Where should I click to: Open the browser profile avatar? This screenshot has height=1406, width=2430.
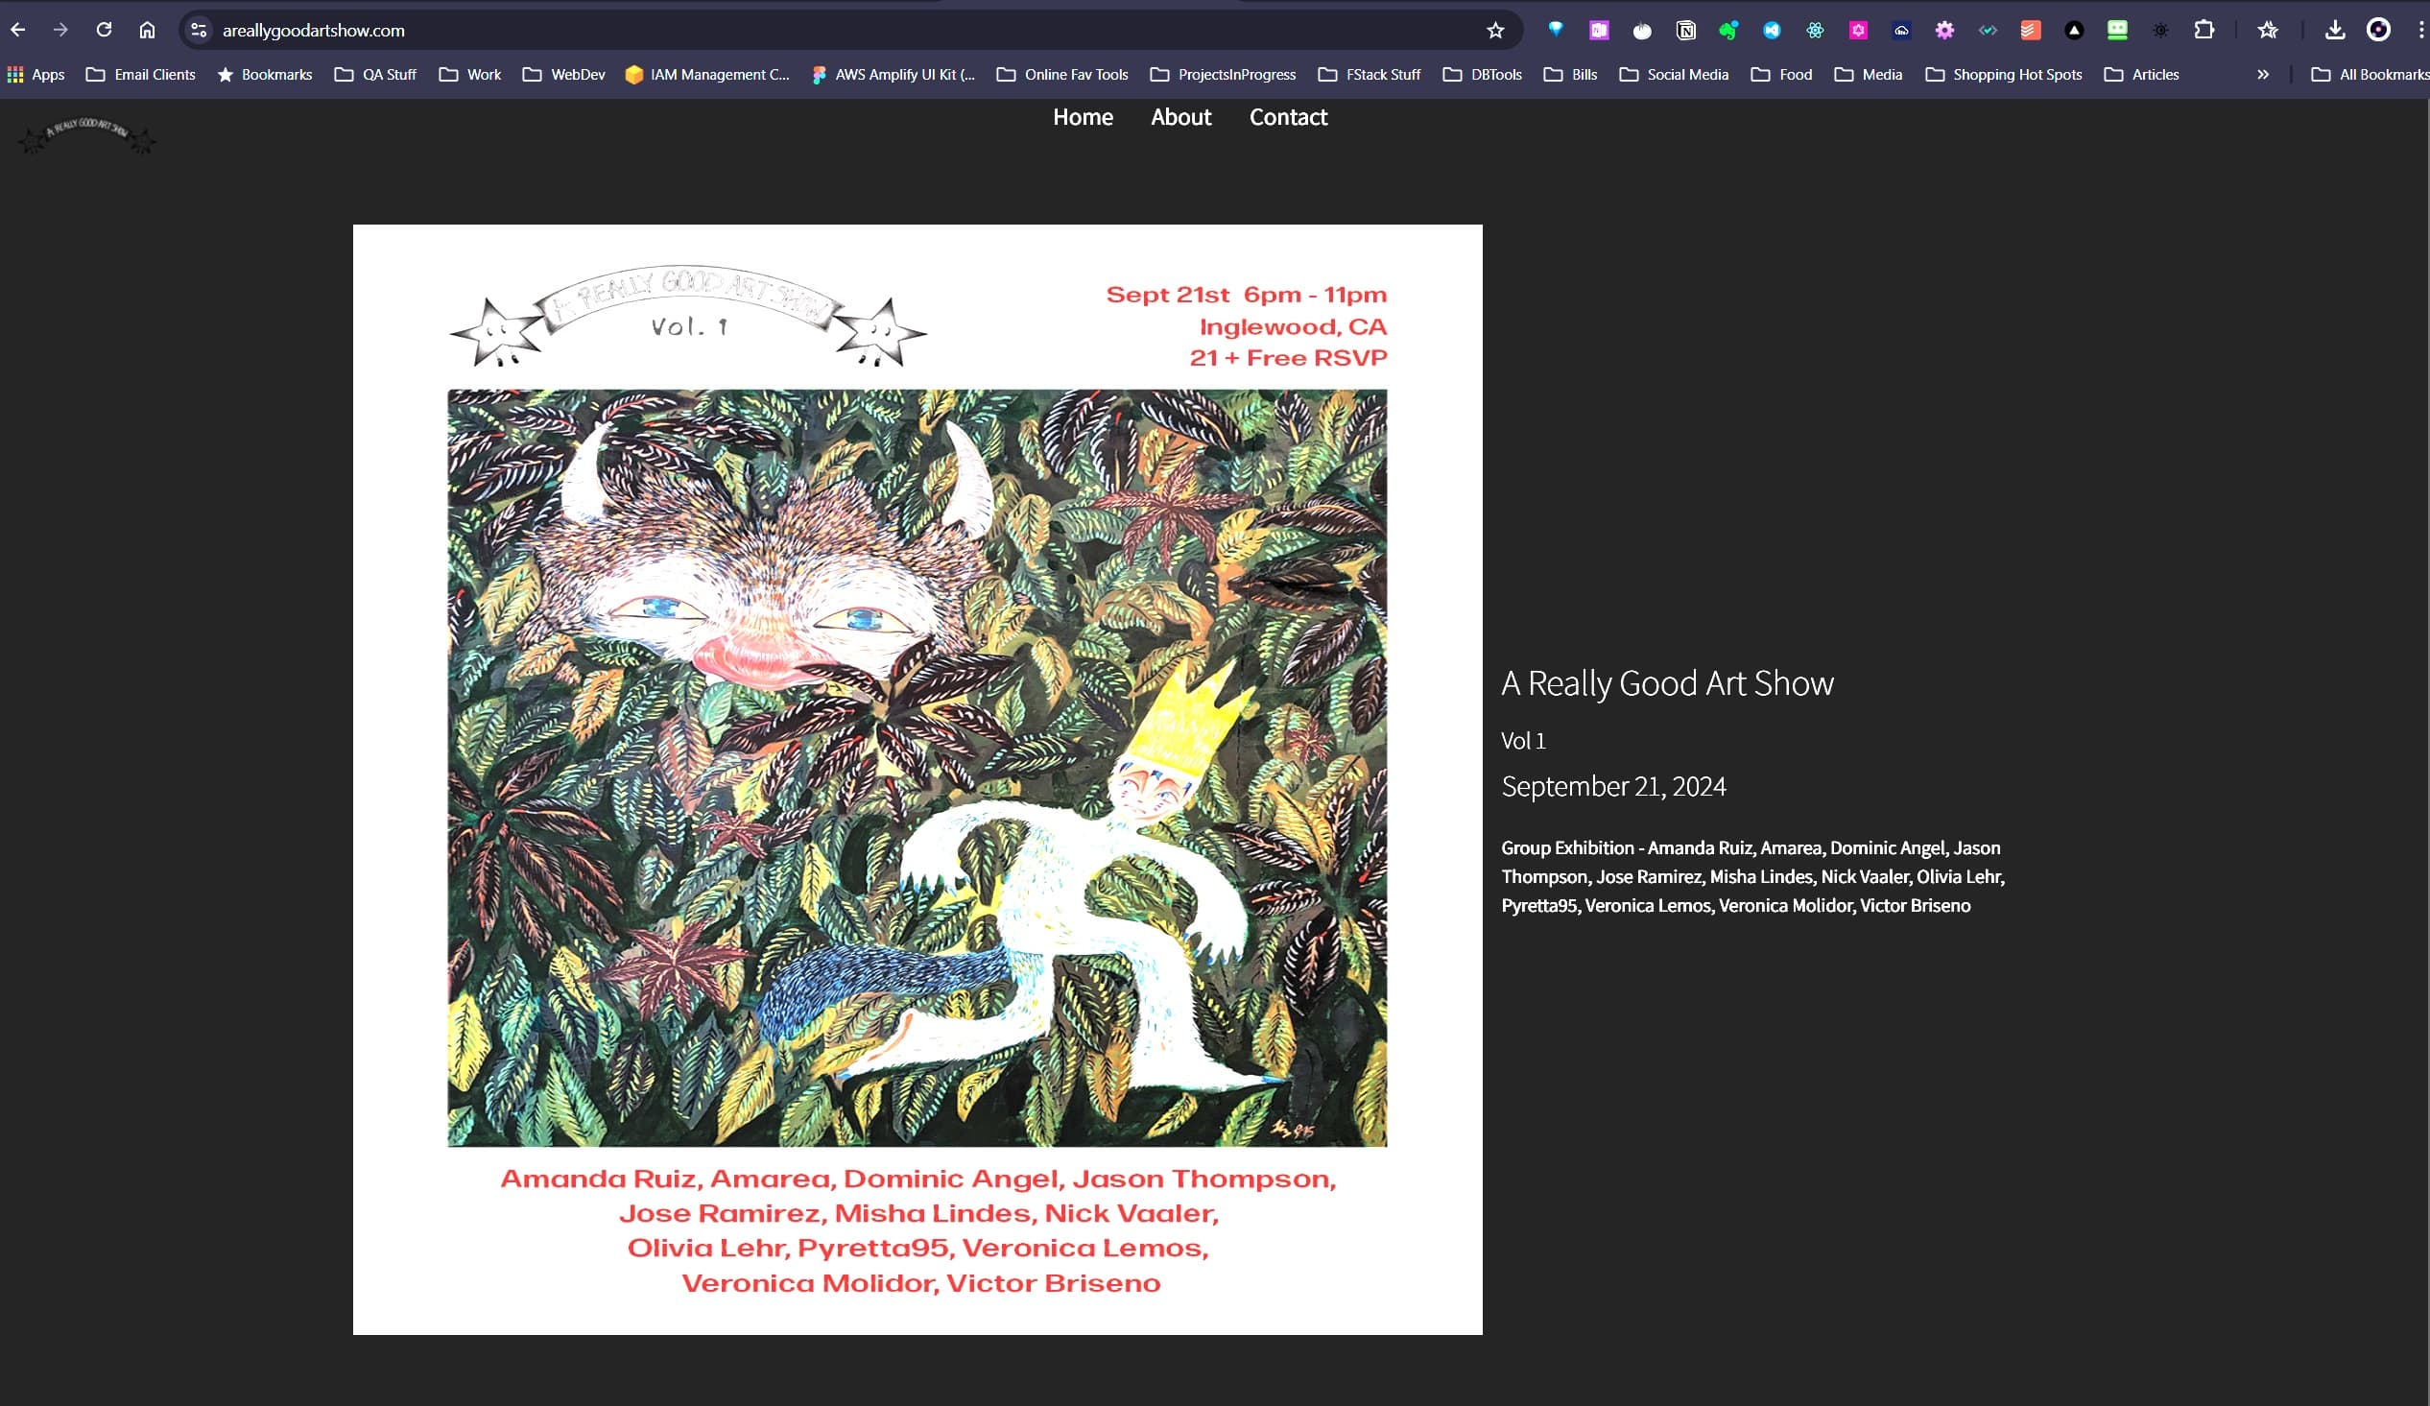pyautogui.click(x=2378, y=30)
